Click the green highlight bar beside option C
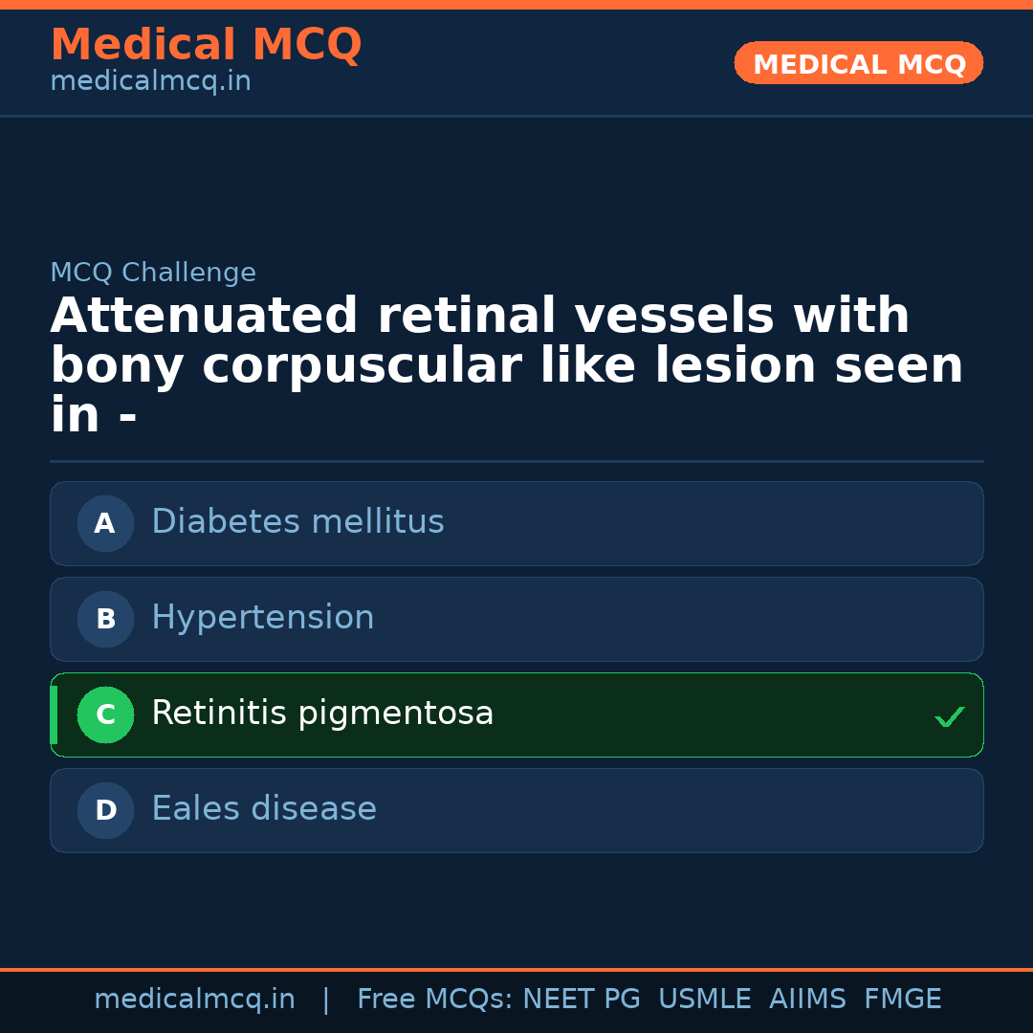1033x1033 pixels. (54, 714)
